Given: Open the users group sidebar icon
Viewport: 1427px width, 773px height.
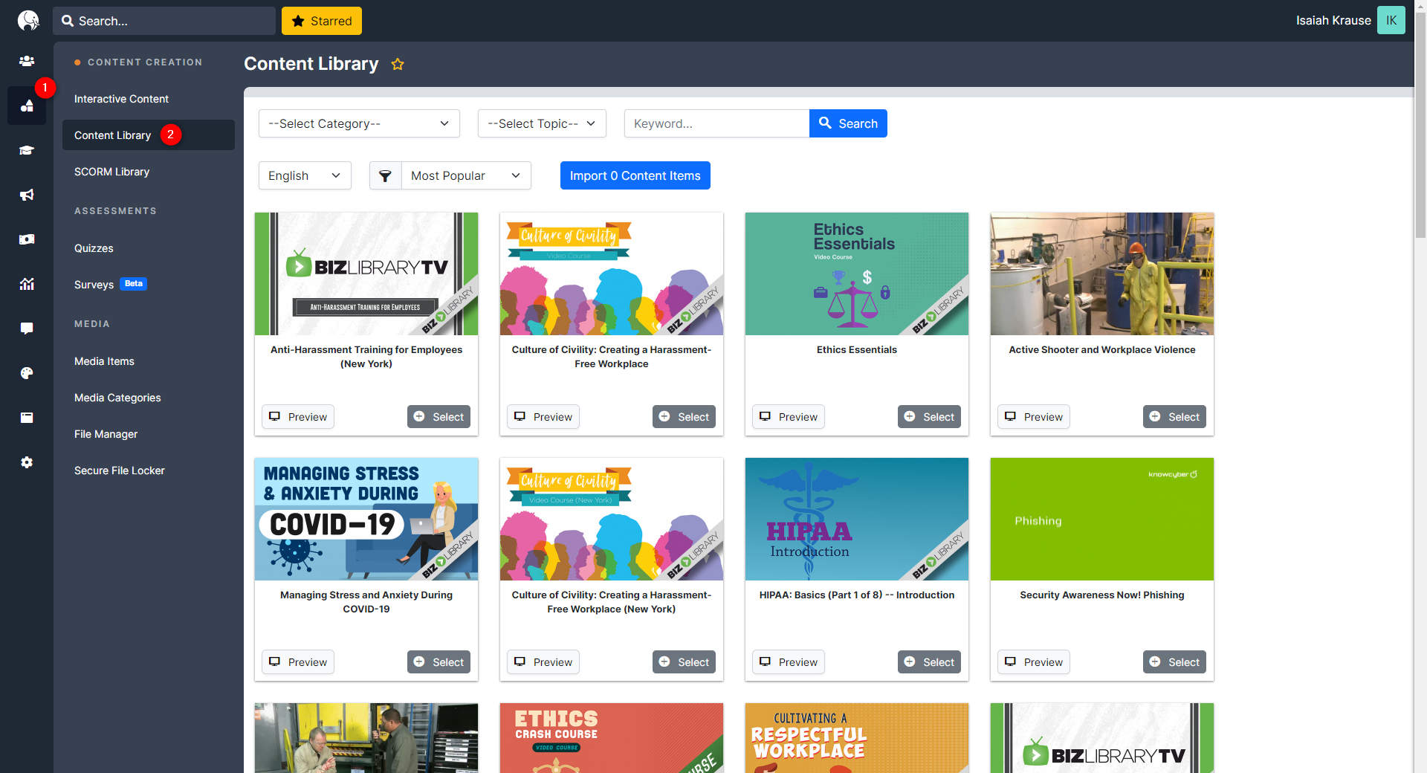Looking at the screenshot, I should click(x=27, y=61).
